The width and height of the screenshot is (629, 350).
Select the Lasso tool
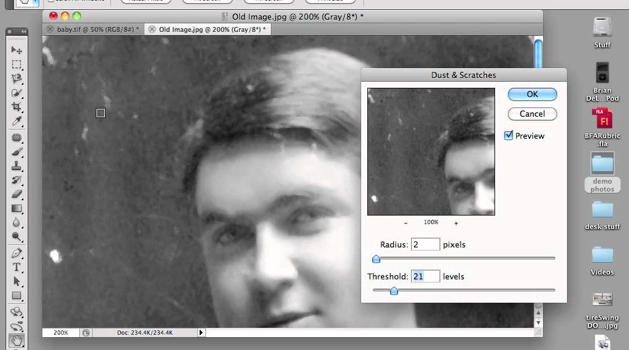click(x=17, y=78)
